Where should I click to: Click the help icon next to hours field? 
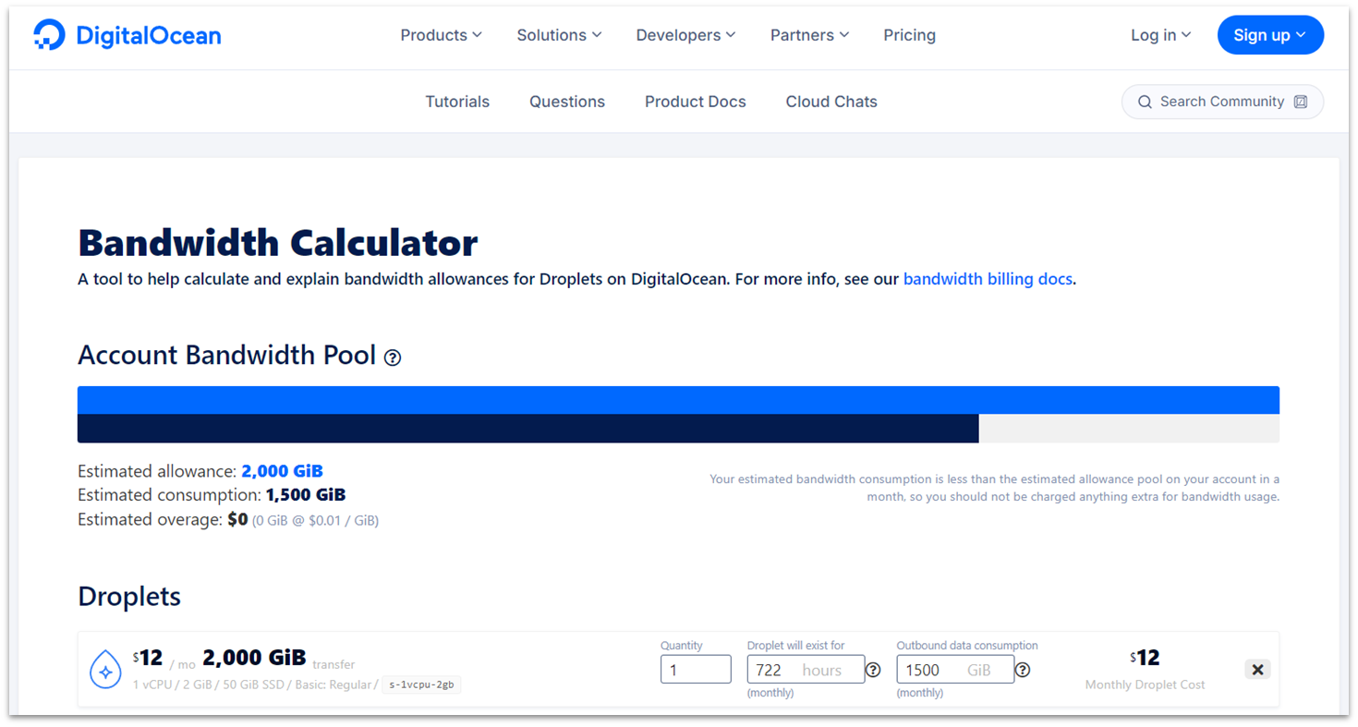pyautogui.click(x=873, y=670)
